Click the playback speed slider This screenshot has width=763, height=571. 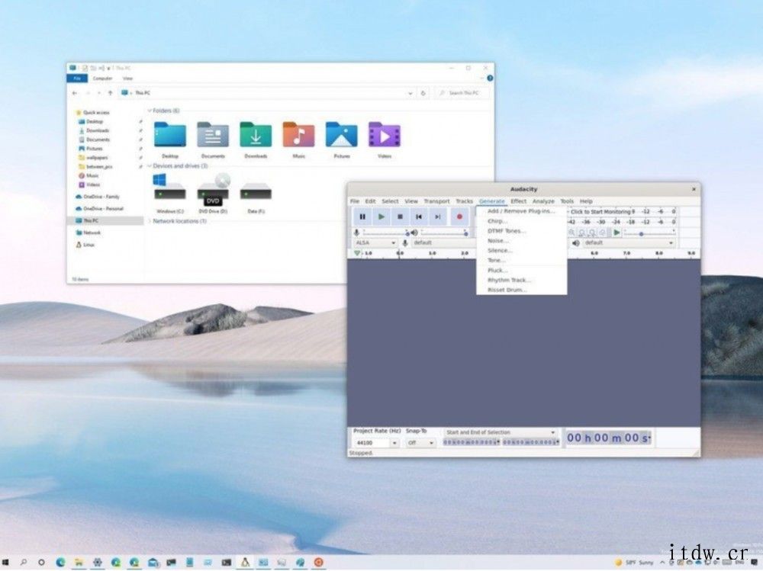pyautogui.click(x=649, y=233)
